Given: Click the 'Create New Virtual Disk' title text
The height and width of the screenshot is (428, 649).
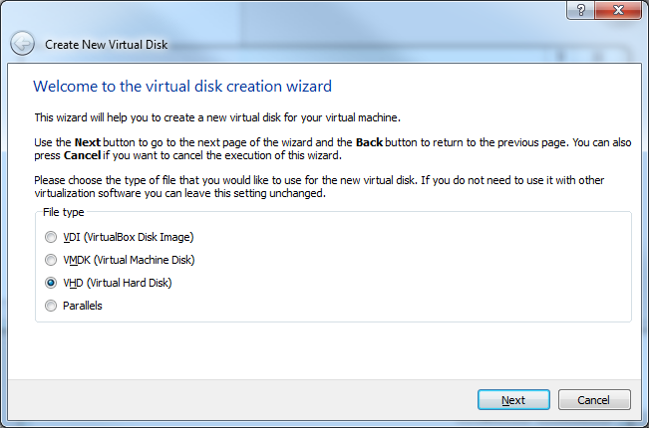Looking at the screenshot, I should (x=107, y=45).
